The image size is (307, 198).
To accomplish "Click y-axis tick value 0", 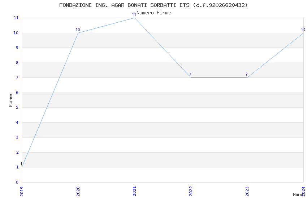I will pos(17,182).
